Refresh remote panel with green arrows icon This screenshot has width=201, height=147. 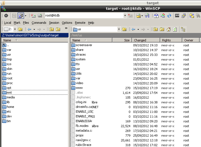(175, 29)
